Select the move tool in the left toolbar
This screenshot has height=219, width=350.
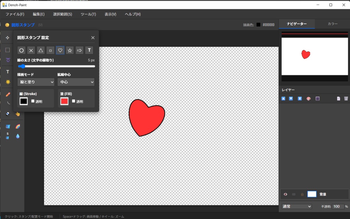tap(8, 38)
